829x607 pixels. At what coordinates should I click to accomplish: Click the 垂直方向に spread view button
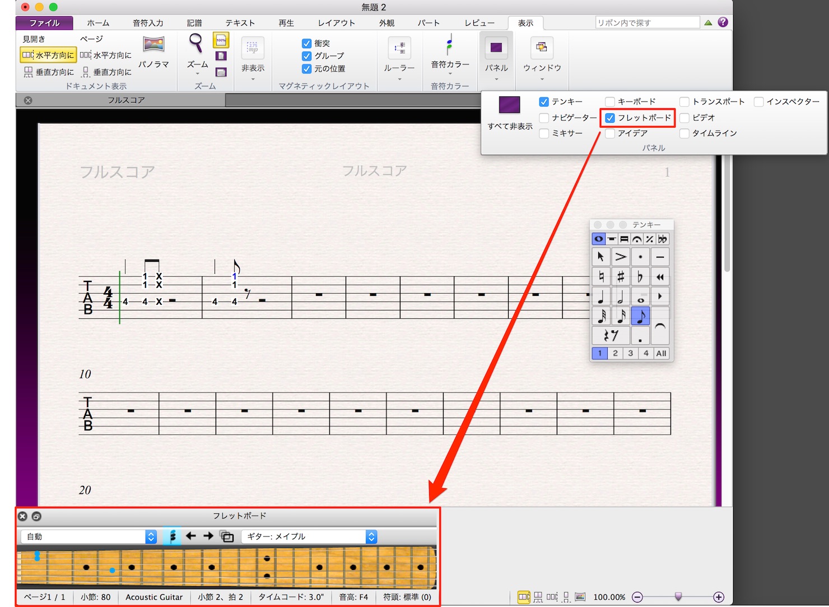coord(49,72)
